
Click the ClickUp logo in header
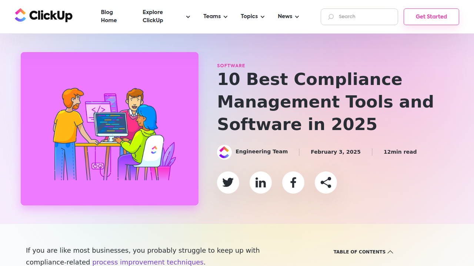44,16
